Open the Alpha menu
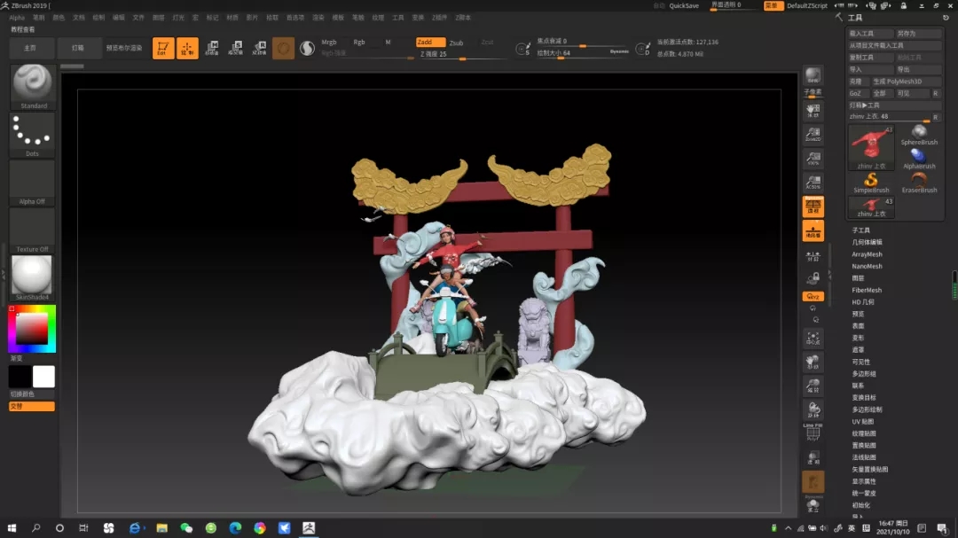 [17, 18]
